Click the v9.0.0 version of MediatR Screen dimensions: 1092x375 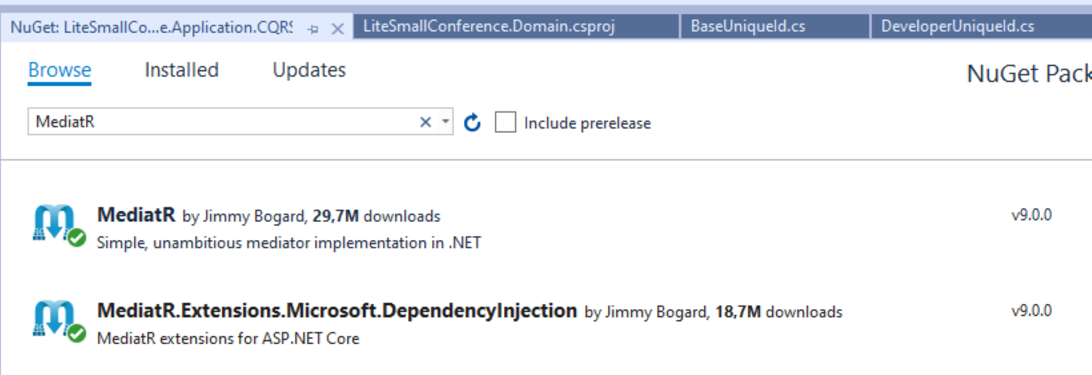coord(1032,215)
